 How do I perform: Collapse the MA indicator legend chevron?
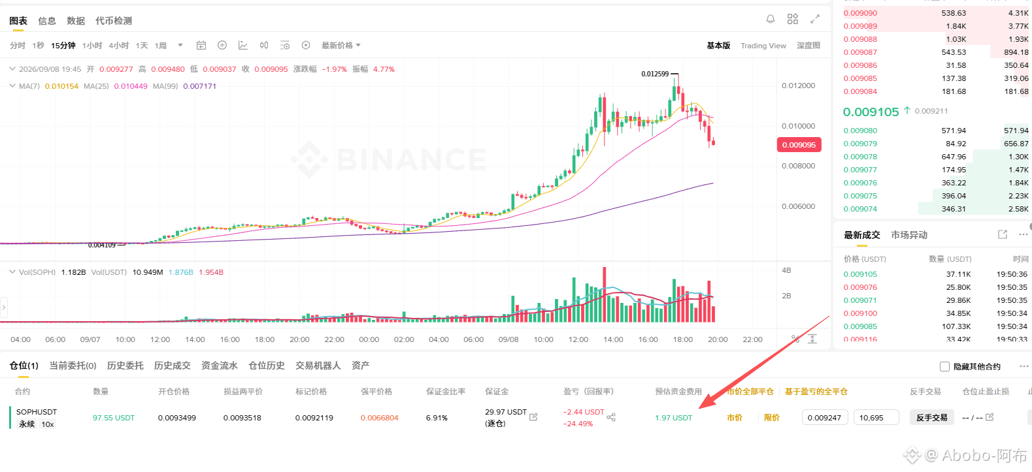(x=12, y=86)
